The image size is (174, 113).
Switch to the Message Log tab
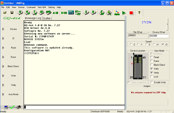[x=33, y=18]
